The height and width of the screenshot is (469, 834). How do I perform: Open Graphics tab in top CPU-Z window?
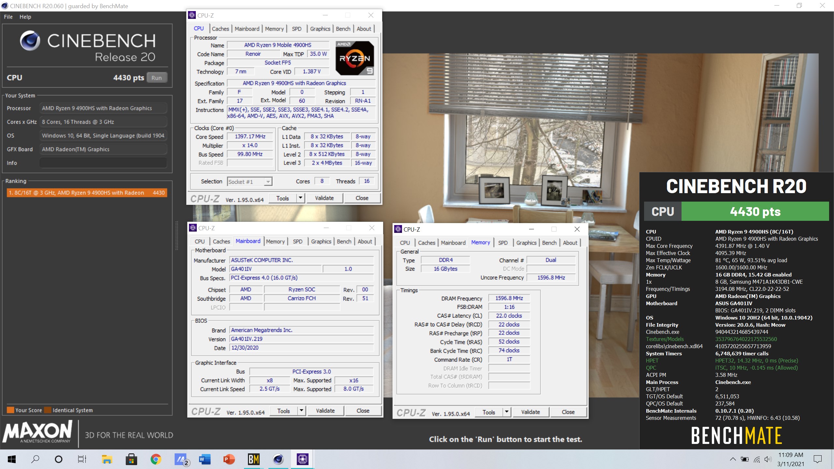[320, 29]
